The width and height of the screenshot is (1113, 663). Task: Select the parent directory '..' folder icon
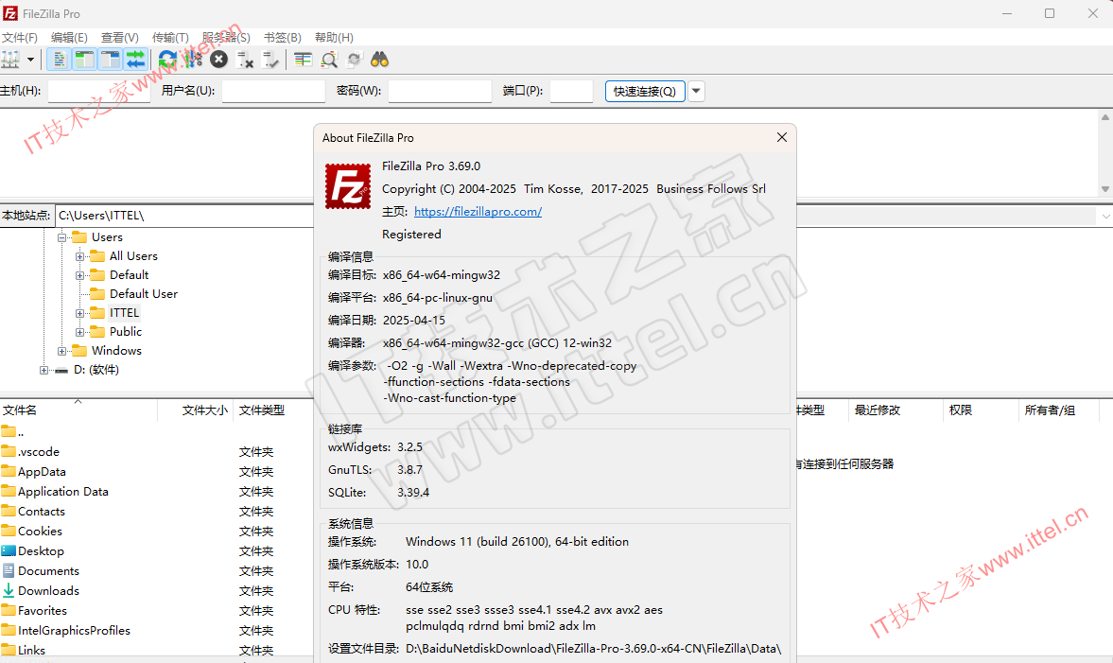pyautogui.click(x=9, y=431)
